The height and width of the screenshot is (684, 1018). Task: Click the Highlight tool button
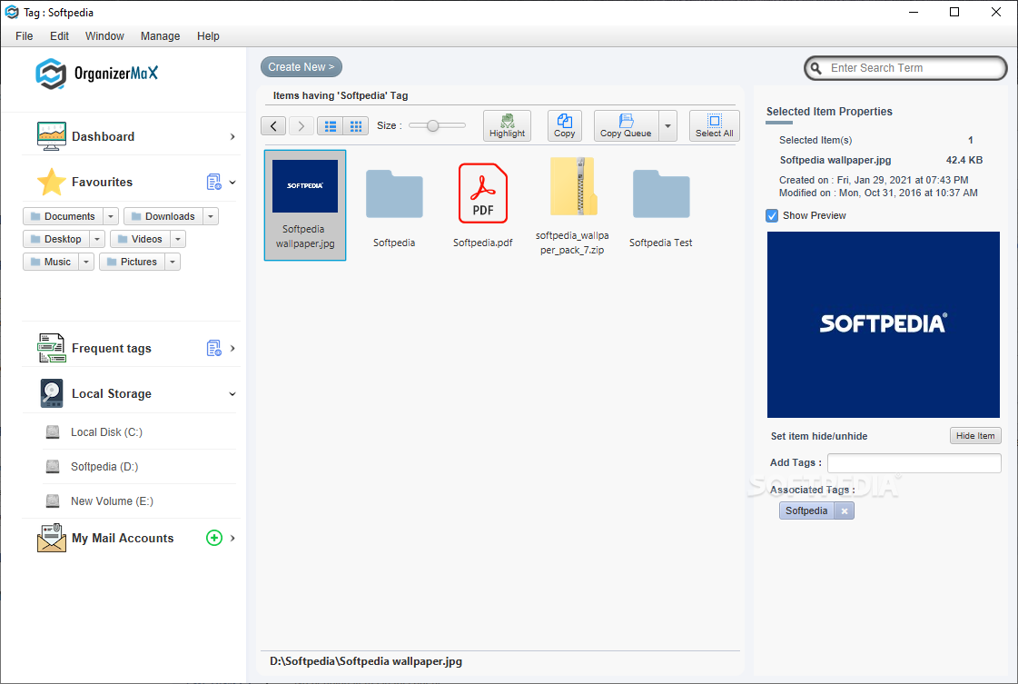(x=507, y=125)
